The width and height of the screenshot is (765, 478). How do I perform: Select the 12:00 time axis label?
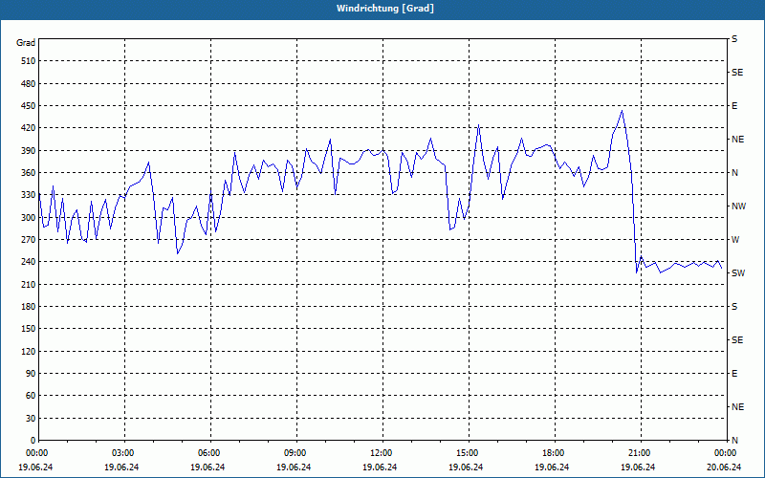(x=383, y=453)
